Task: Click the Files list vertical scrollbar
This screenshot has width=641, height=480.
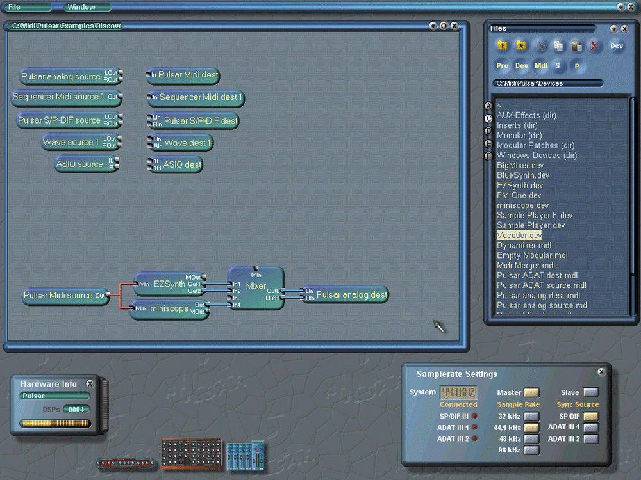Action: coord(632,205)
